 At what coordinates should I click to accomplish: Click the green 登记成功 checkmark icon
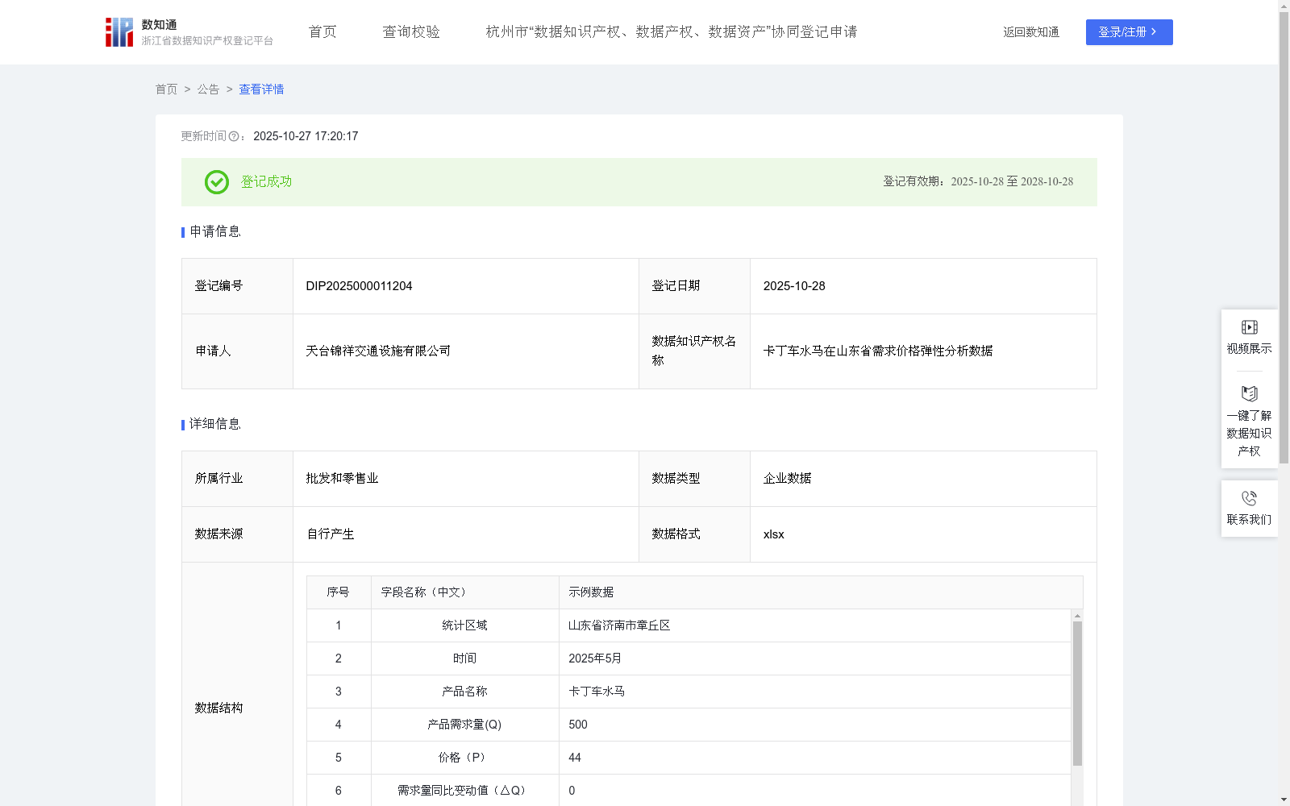click(x=216, y=182)
